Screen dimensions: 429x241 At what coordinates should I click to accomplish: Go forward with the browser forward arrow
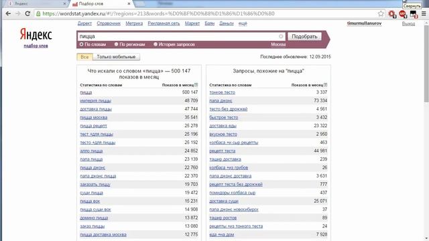point(18,13)
